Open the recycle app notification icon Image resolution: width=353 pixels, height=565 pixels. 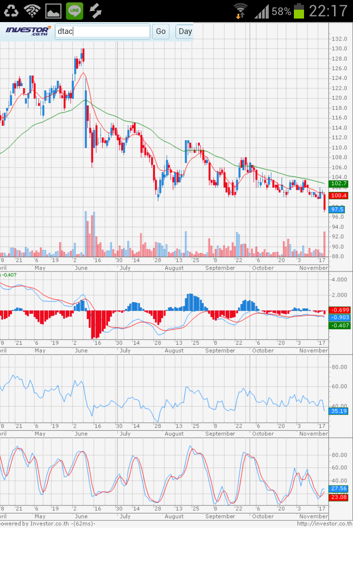[11, 11]
